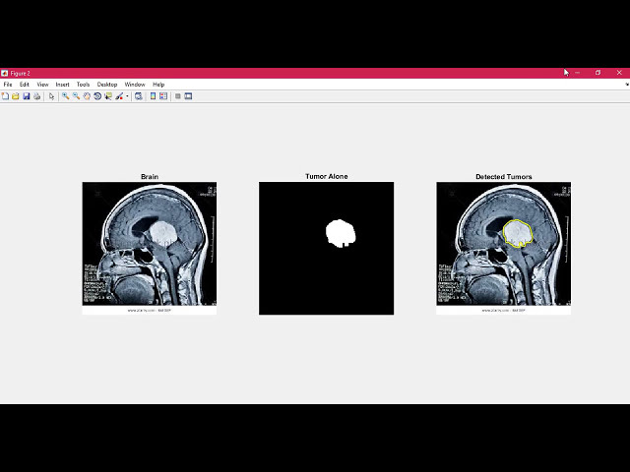The image size is (630, 472).
Task: Save the figure with the floppy disk icon
Action: [x=27, y=96]
